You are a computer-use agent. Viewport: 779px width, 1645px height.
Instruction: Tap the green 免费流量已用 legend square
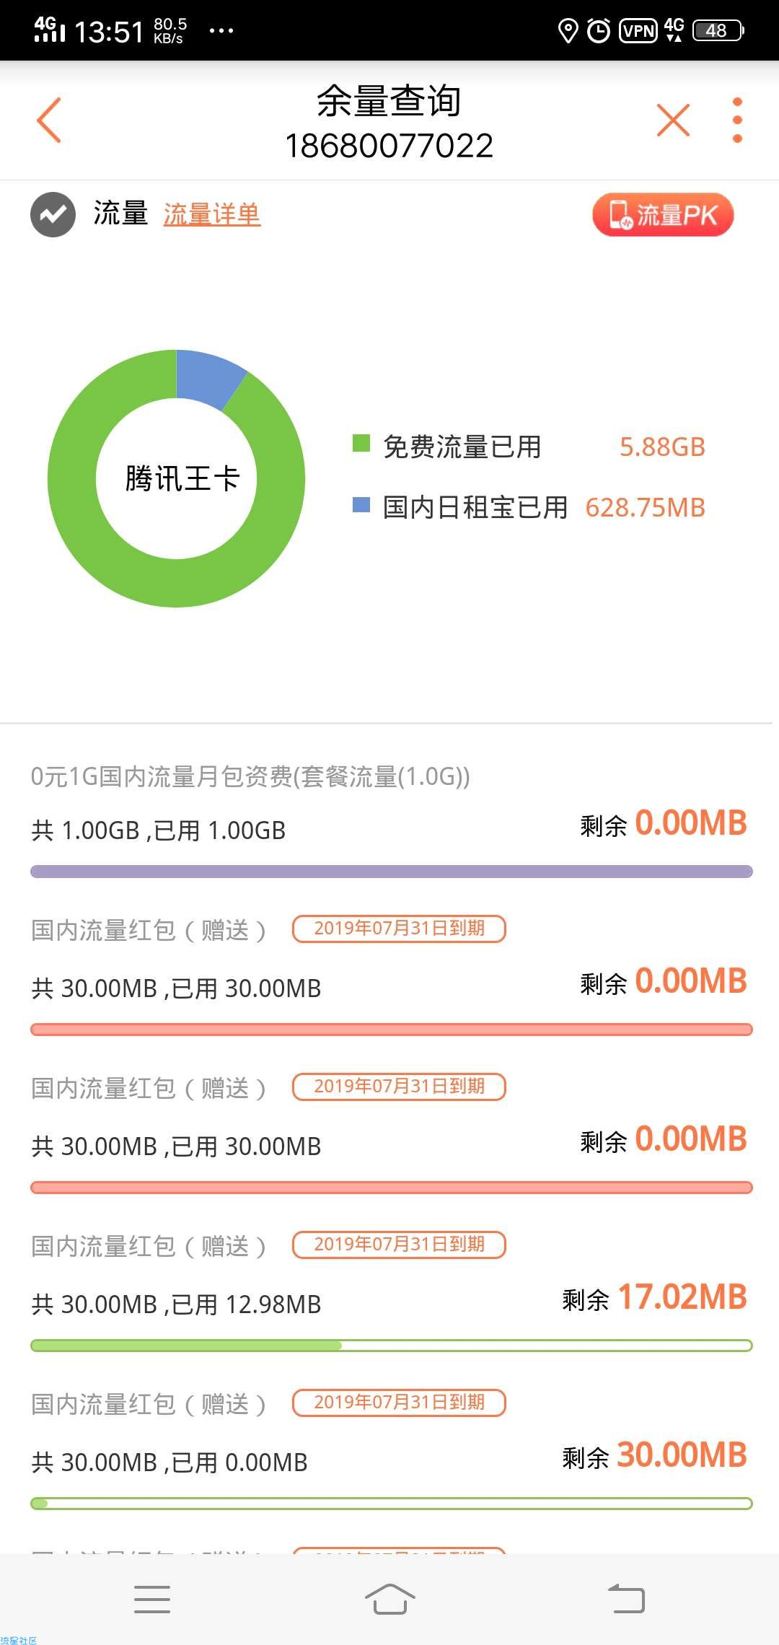tap(361, 443)
